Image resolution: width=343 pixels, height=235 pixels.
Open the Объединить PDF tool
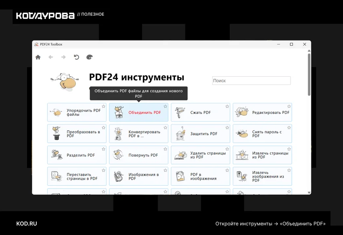(x=139, y=112)
